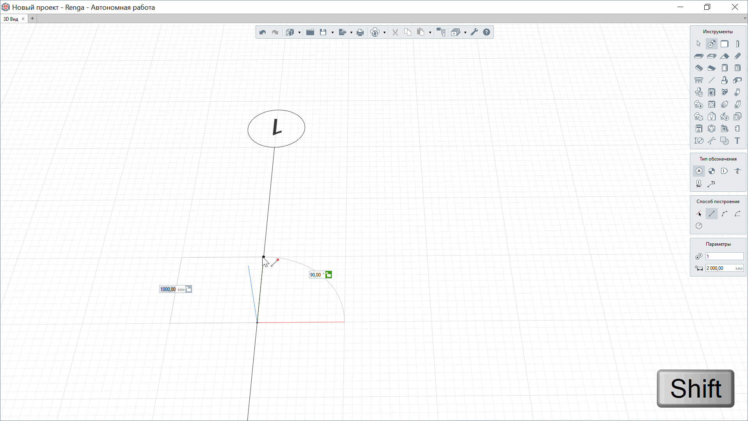Open dropdown next to cloud sync icon
This screenshot has width=748, height=421.
384,32
